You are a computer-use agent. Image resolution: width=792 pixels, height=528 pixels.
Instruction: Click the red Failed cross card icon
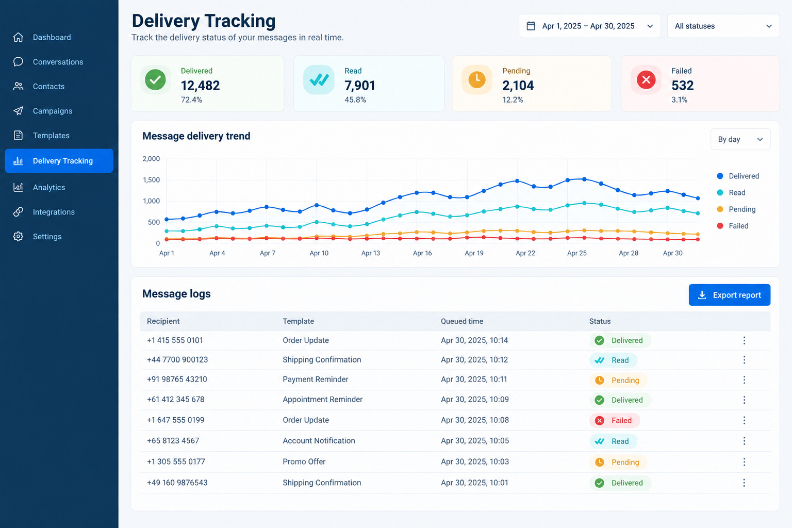coord(646,79)
